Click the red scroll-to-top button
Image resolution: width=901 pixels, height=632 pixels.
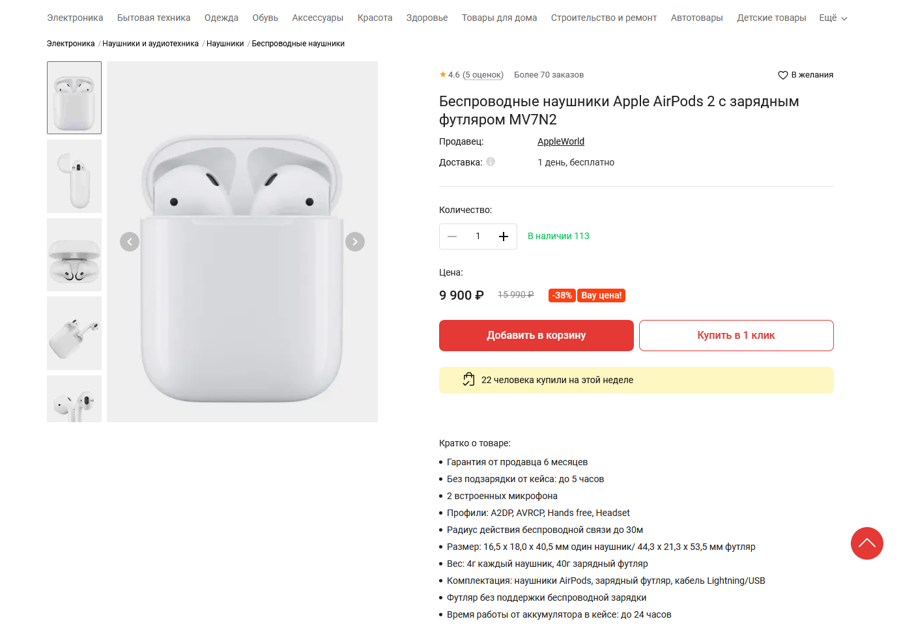click(866, 543)
